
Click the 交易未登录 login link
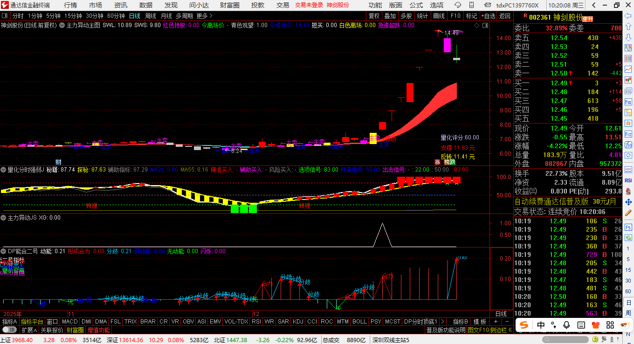click(x=309, y=5)
